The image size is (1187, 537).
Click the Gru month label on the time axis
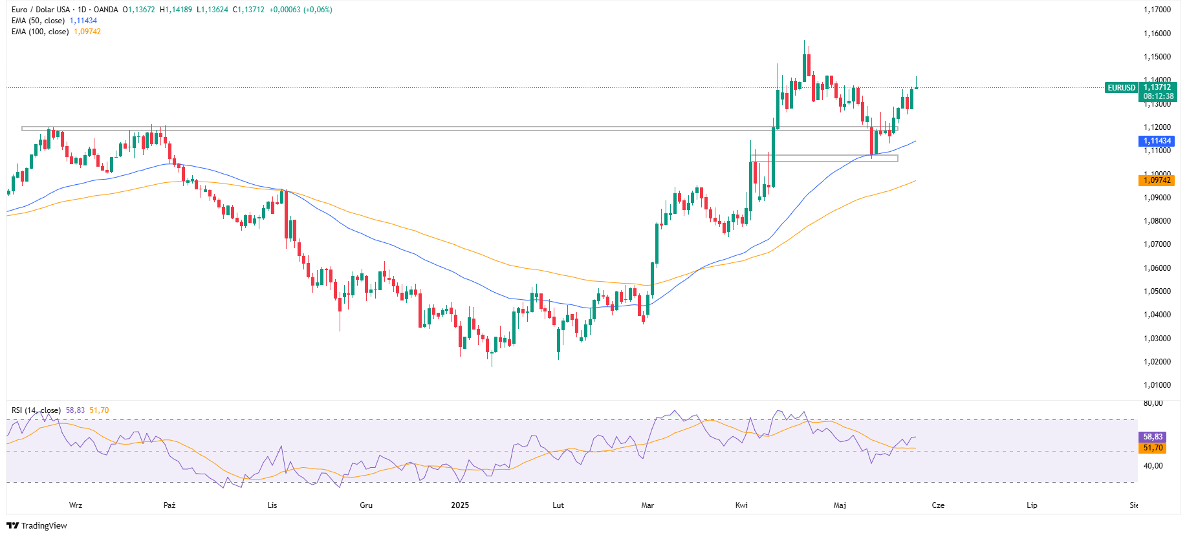pyautogui.click(x=366, y=505)
